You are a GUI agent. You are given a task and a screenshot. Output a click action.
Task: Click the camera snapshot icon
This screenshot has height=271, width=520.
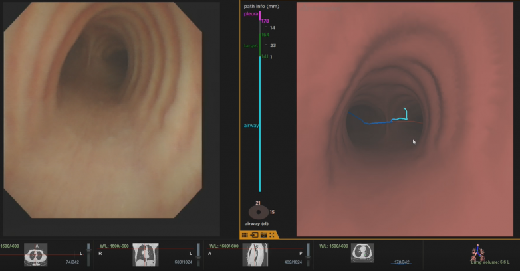tap(263, 235)
